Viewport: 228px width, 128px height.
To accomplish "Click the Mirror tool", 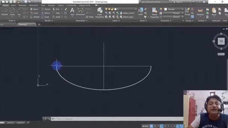I will tap(46, 13).
